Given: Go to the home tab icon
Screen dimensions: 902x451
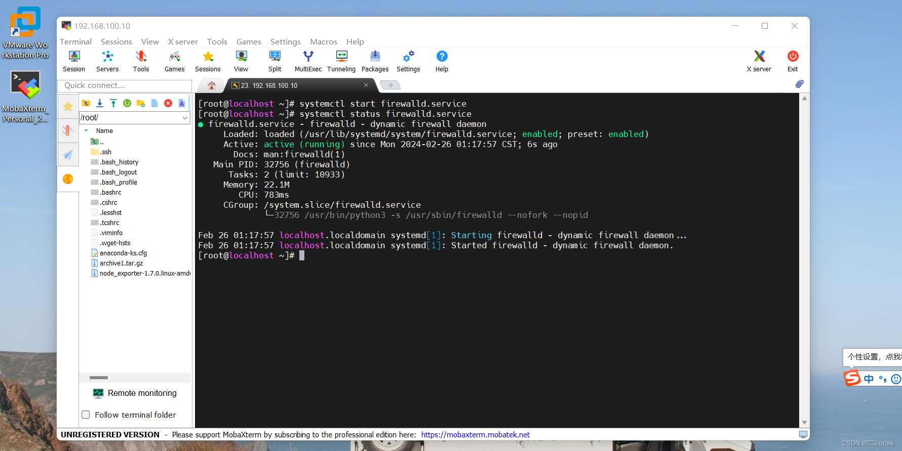Looking at the screenshot, I should click(x=212, y=85).
